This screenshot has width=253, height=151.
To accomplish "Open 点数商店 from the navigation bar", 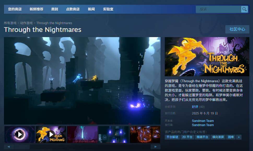I will coord(73,9).
